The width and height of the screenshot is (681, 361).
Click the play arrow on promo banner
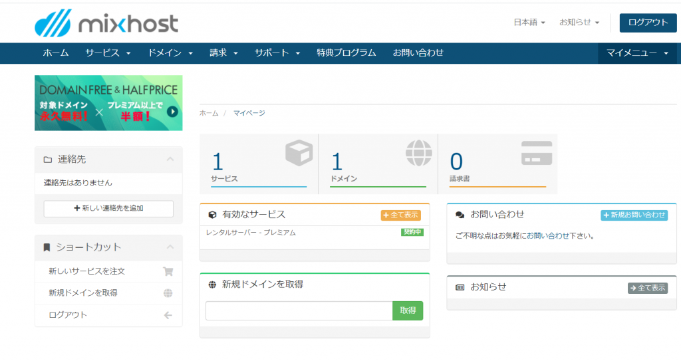pos(172,112)
